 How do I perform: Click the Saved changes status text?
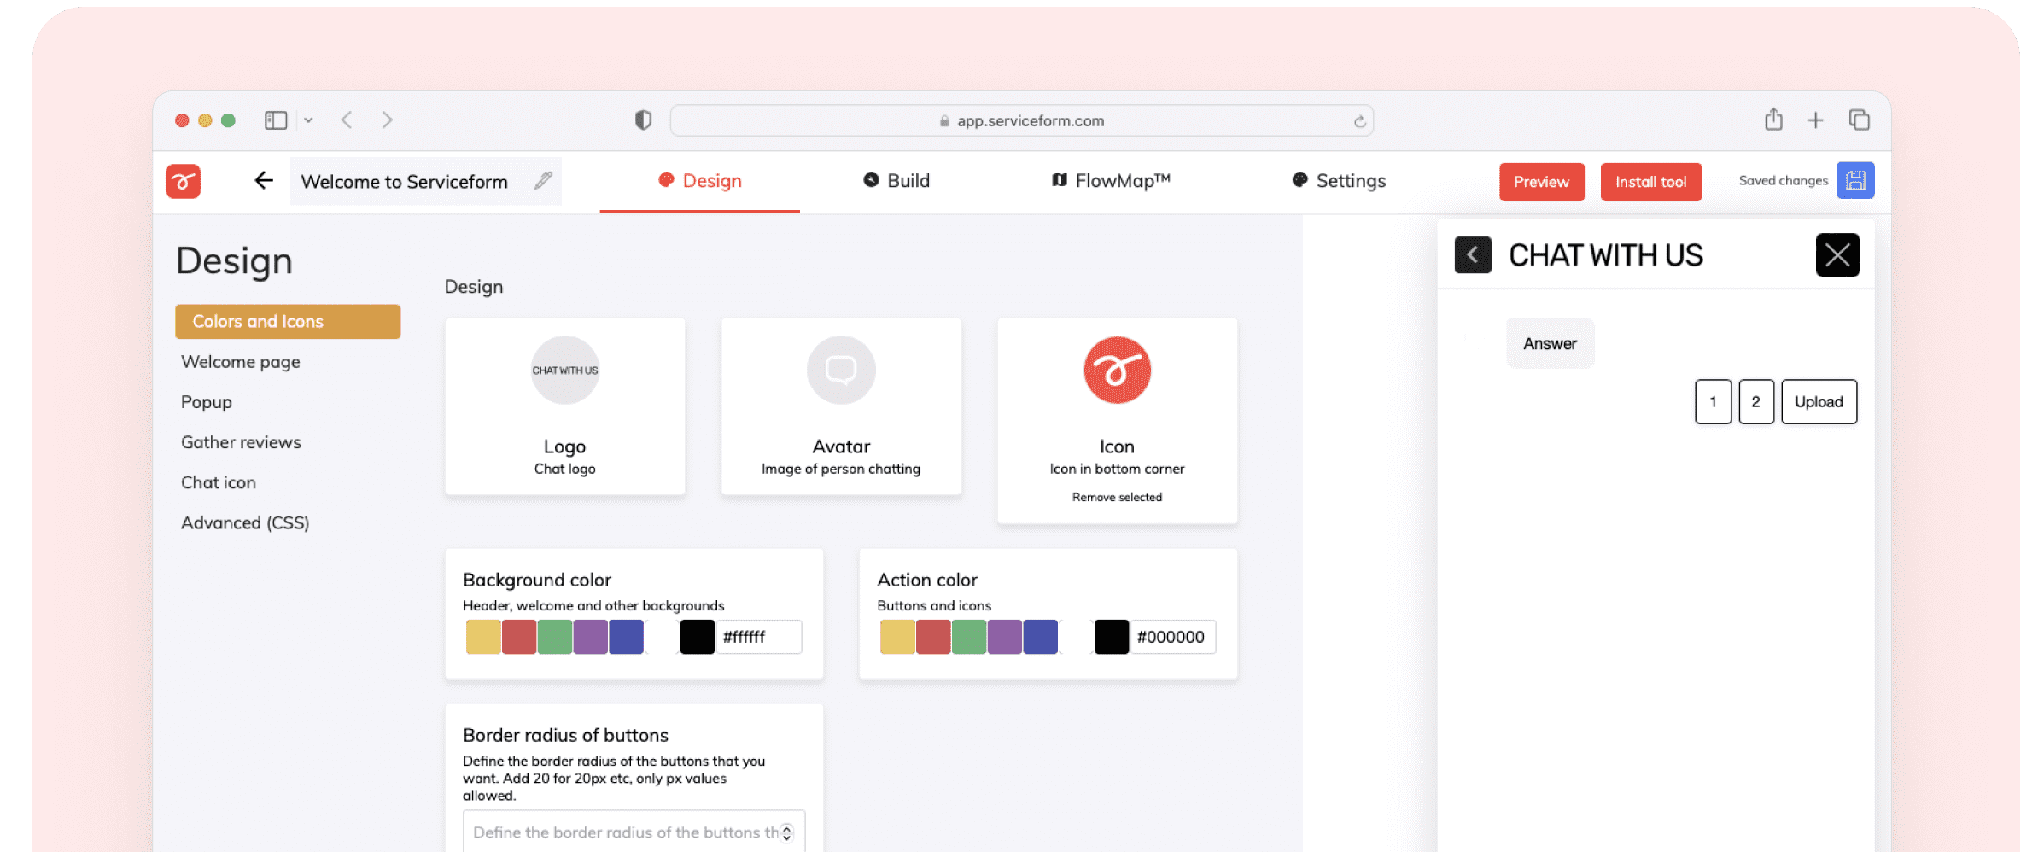pyautogui.click(x=1784, y=180)
